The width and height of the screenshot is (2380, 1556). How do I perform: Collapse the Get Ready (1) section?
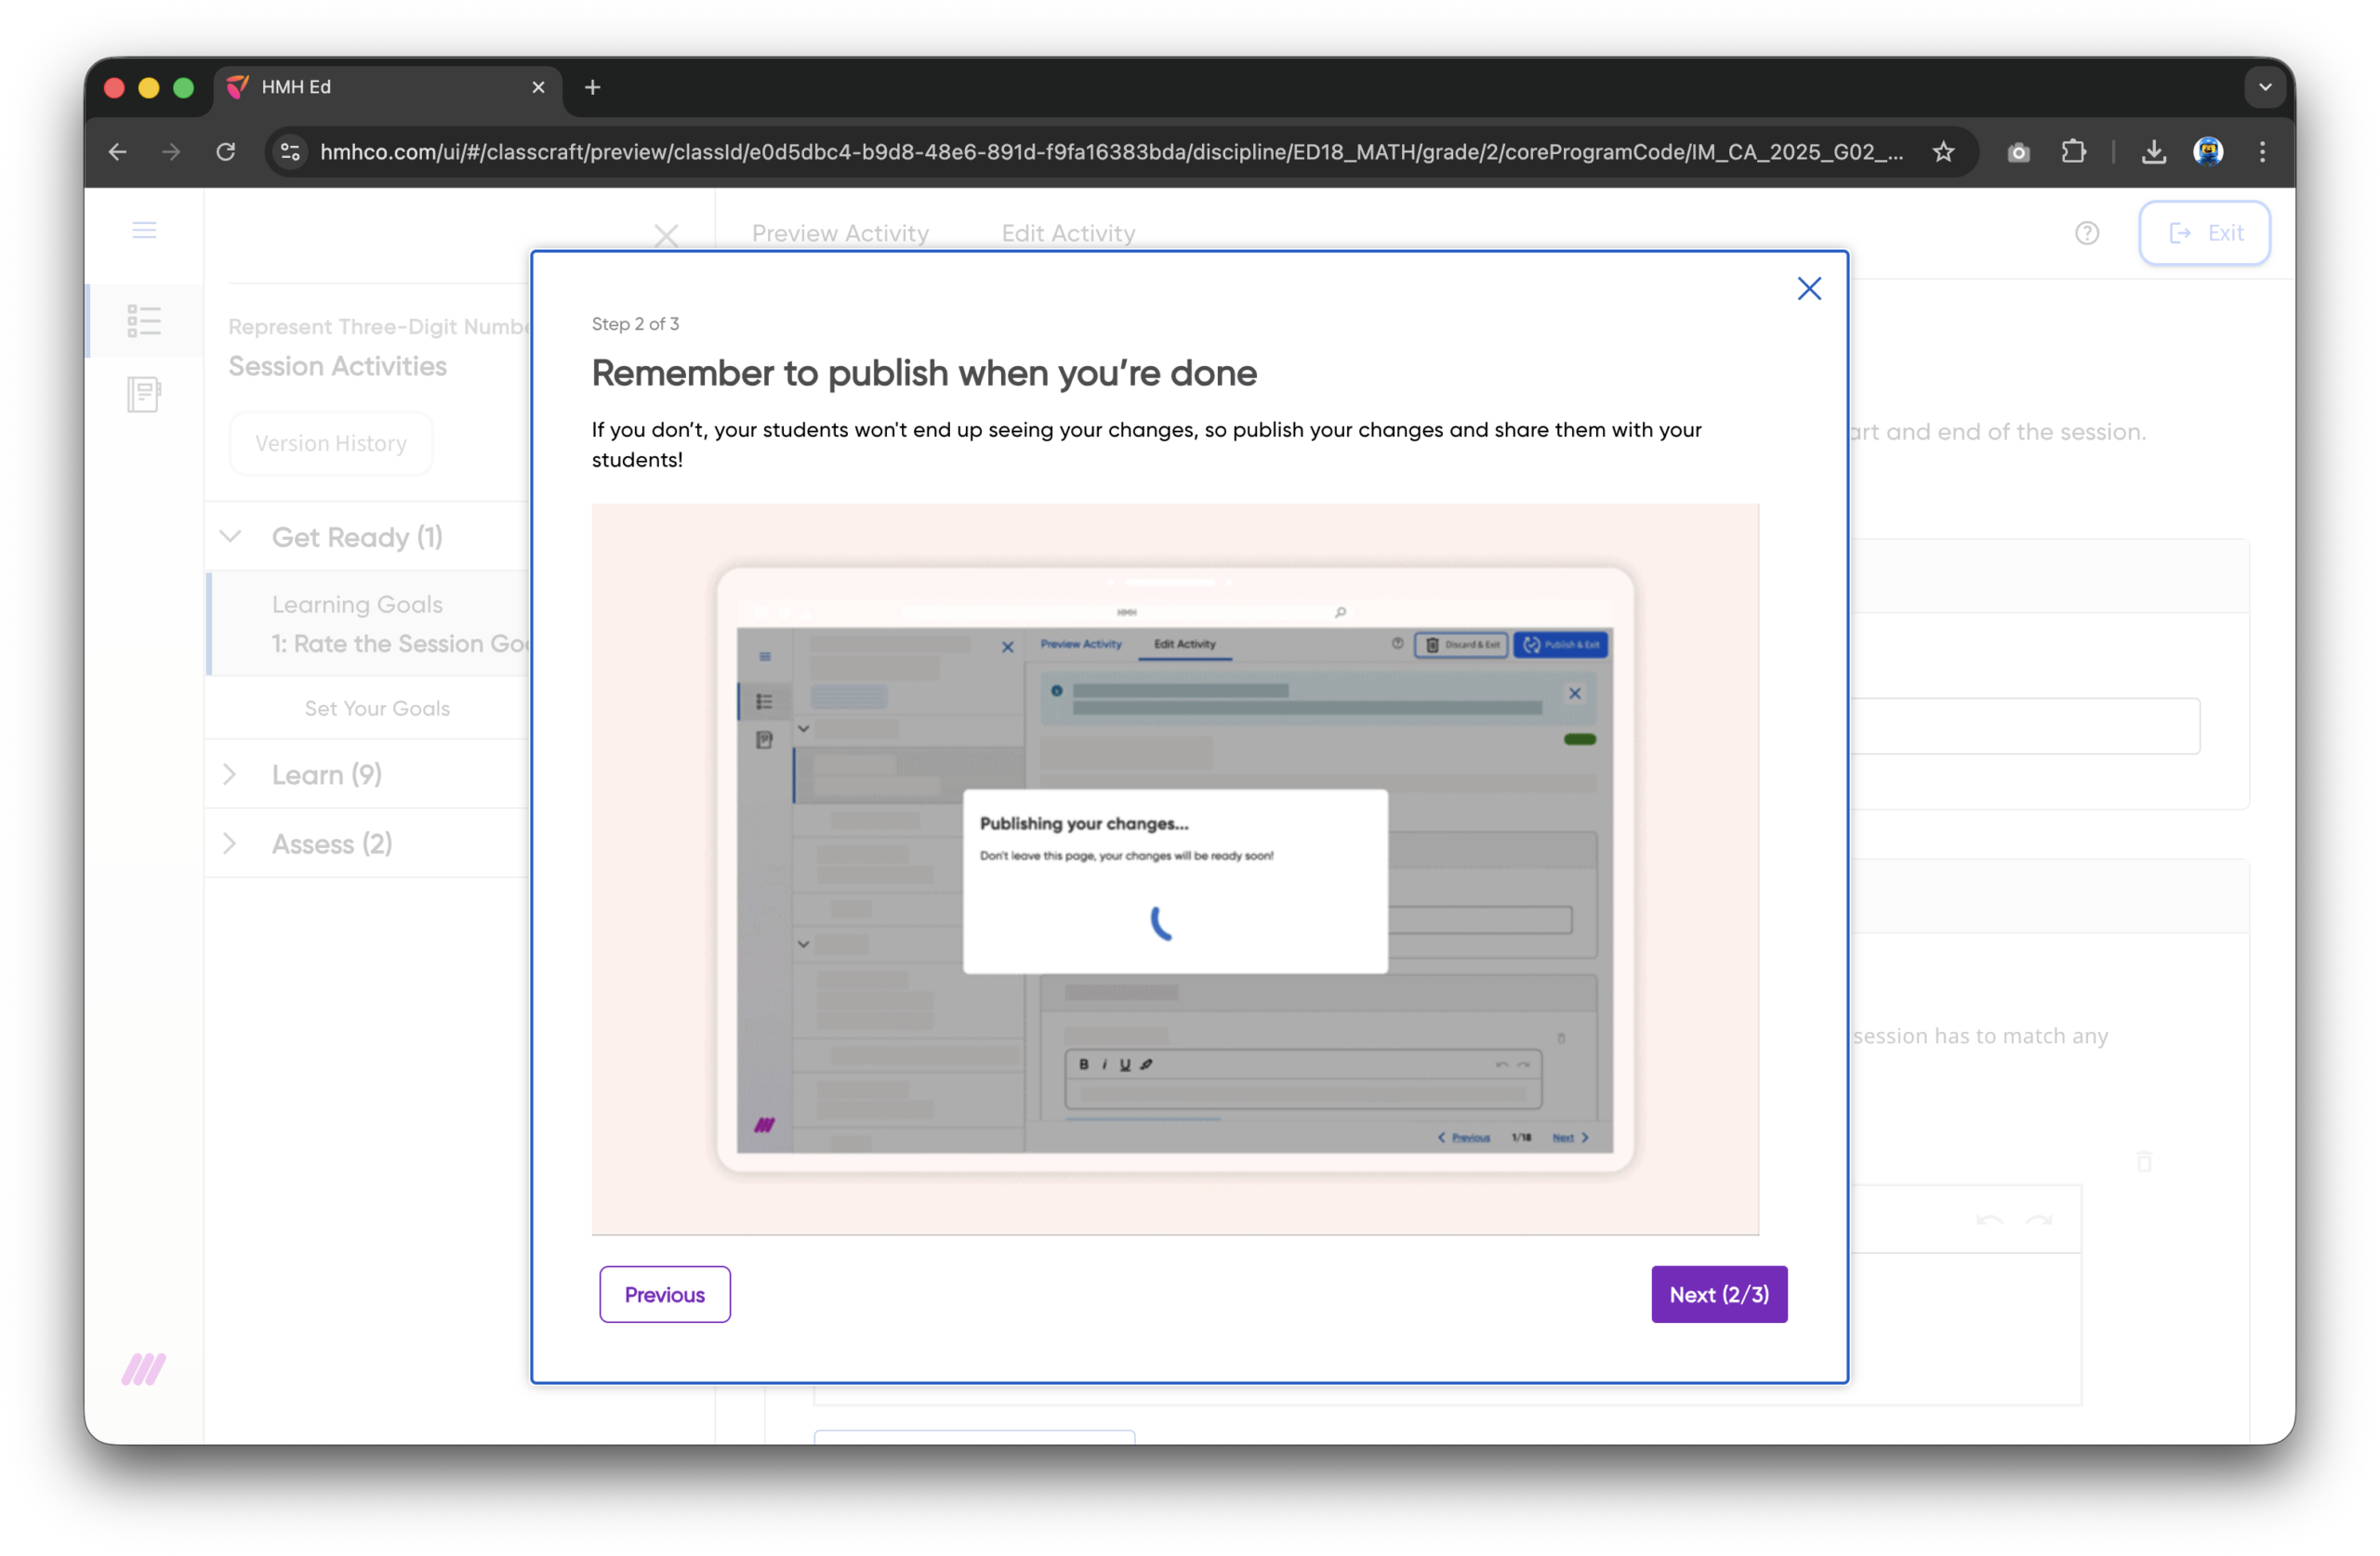tap(231, 537)
